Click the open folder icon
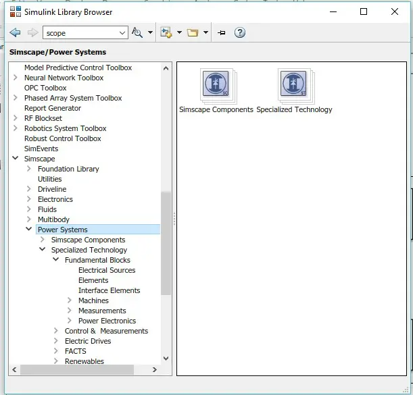Screen dimensions: 413x395 point(193,32)
